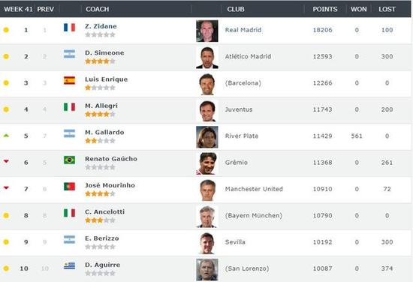Open the Manchester United club link
Image resolution: width=413 pixels, height=282 pixels.
tap(254, 189)
